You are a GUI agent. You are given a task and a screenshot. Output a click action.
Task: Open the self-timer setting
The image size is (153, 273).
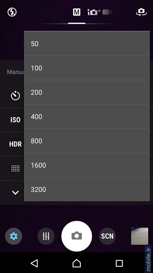pyautogui.click(x=15, y=96)
